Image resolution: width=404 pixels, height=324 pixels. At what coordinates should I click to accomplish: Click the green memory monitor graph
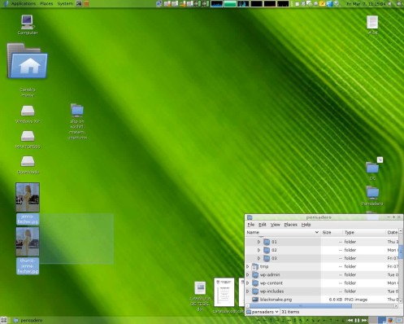tap(230, 3)
